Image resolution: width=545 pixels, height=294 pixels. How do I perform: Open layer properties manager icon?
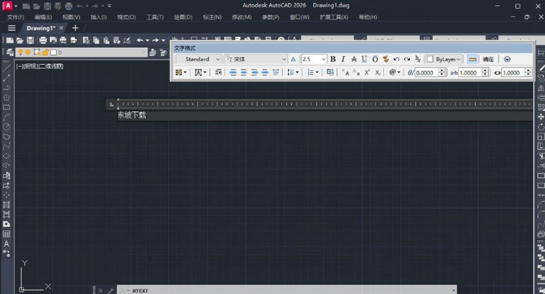pos(10,52)
